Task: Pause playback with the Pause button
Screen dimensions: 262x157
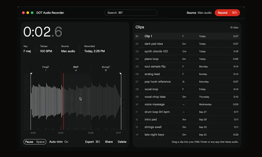Action: [35, 142]
